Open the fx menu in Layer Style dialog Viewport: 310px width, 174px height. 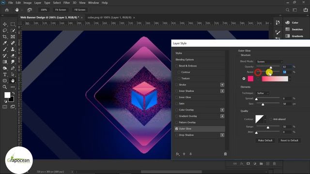pos(178,154)
